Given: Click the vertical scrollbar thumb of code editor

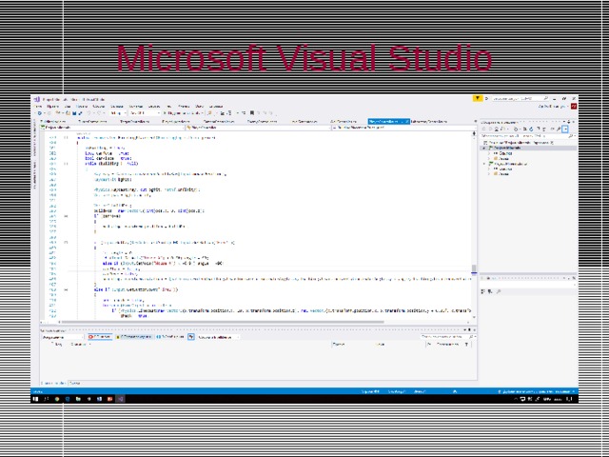Looking at the screenshot, I should click(474, 268).
